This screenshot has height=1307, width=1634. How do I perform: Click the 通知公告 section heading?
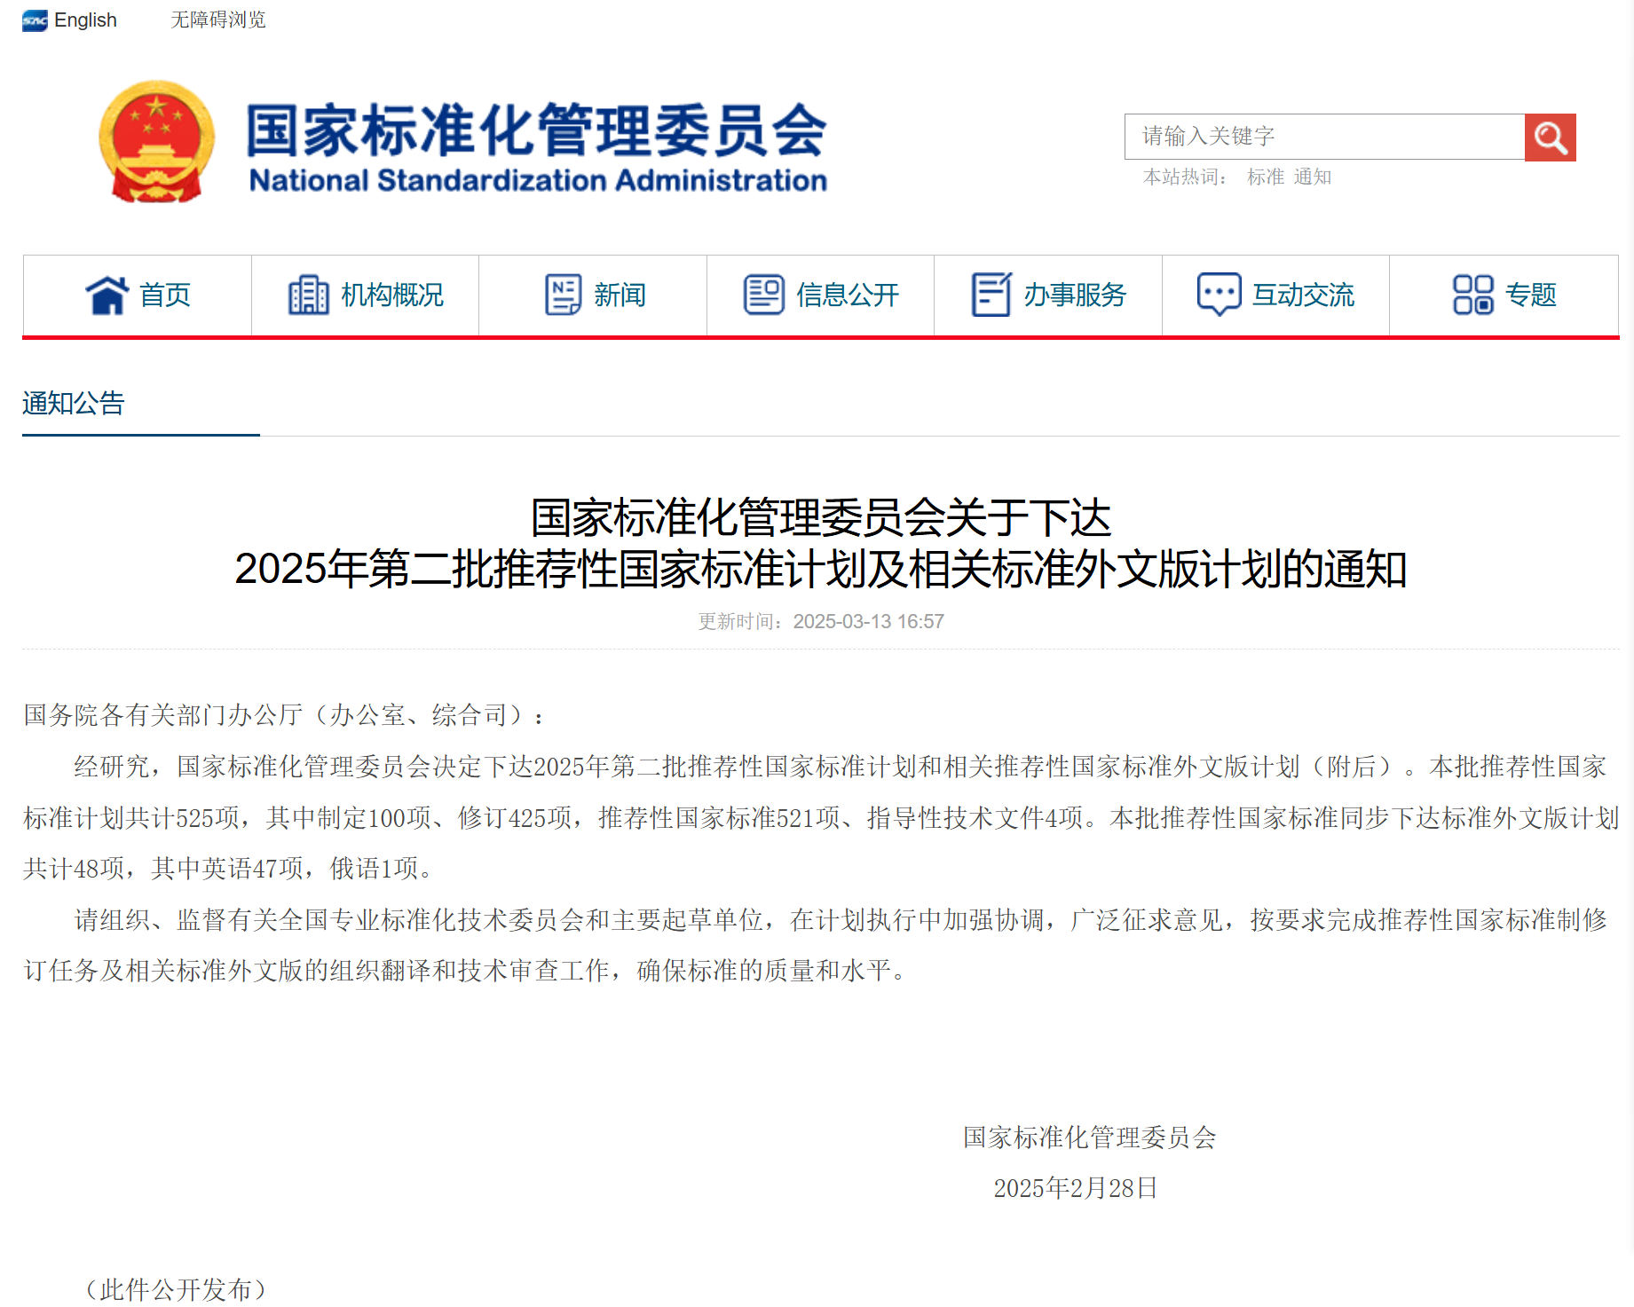click(74, 404)
